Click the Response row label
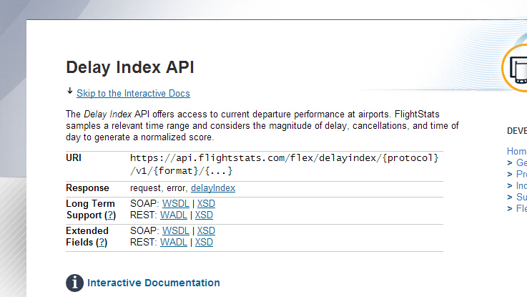Image resolution: width=527 pixels, height=297 pixels. [x=87, y=188]
